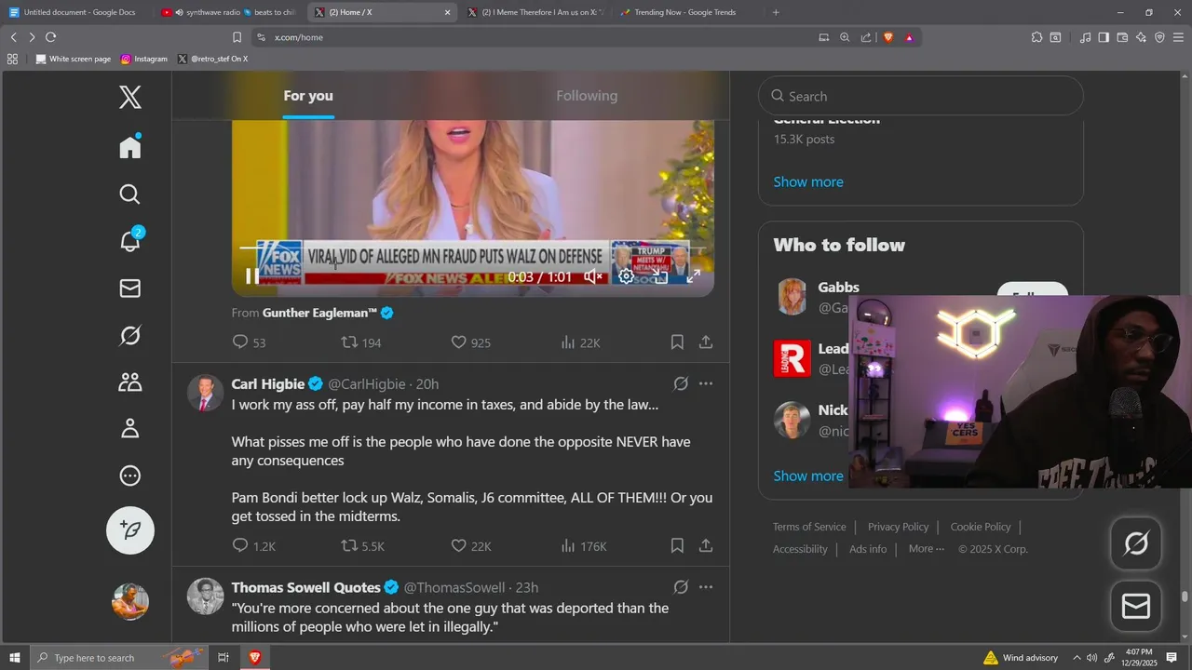The height and width of the screenshot is (670, 1192).
Task: Open Communities in the sidebar
Action: coord(130,382)
